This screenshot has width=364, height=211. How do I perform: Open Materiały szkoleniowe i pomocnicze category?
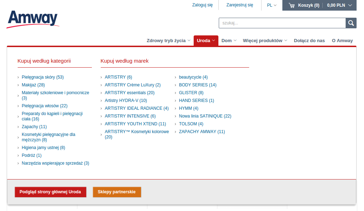tap(55, 95)
